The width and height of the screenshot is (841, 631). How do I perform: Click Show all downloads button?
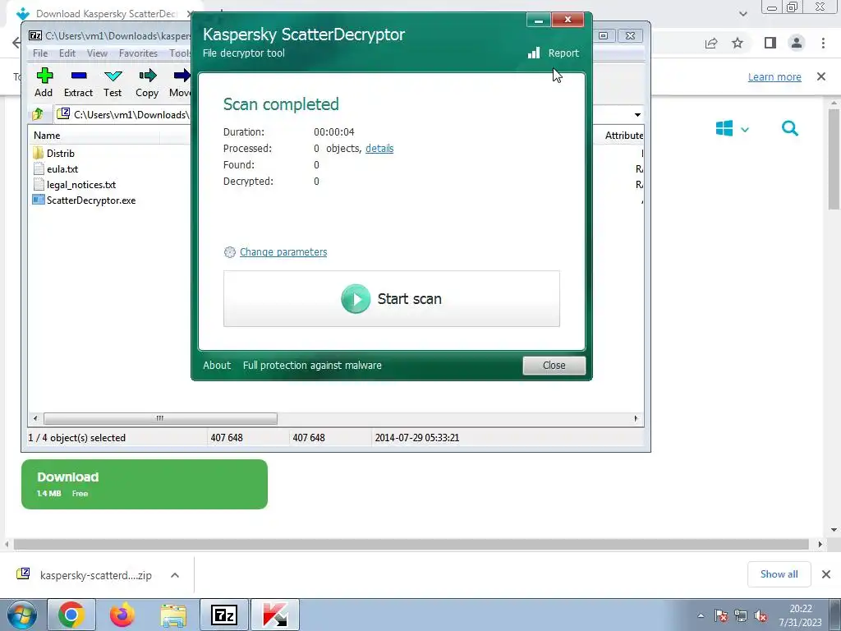point(779,574)
